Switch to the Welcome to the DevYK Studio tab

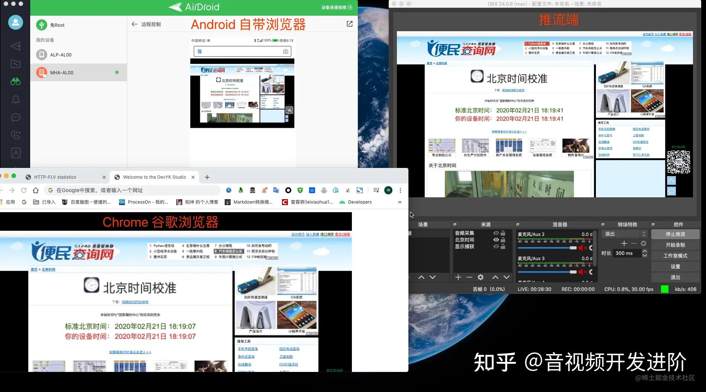154,177
